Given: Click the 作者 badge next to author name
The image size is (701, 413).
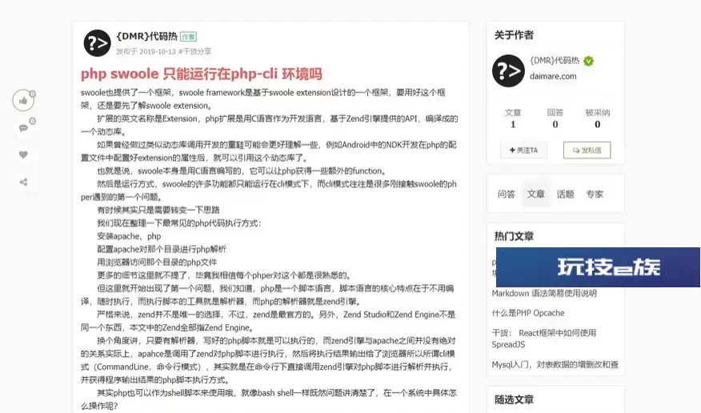Looking at the screenshot, I should pos(188,37).
